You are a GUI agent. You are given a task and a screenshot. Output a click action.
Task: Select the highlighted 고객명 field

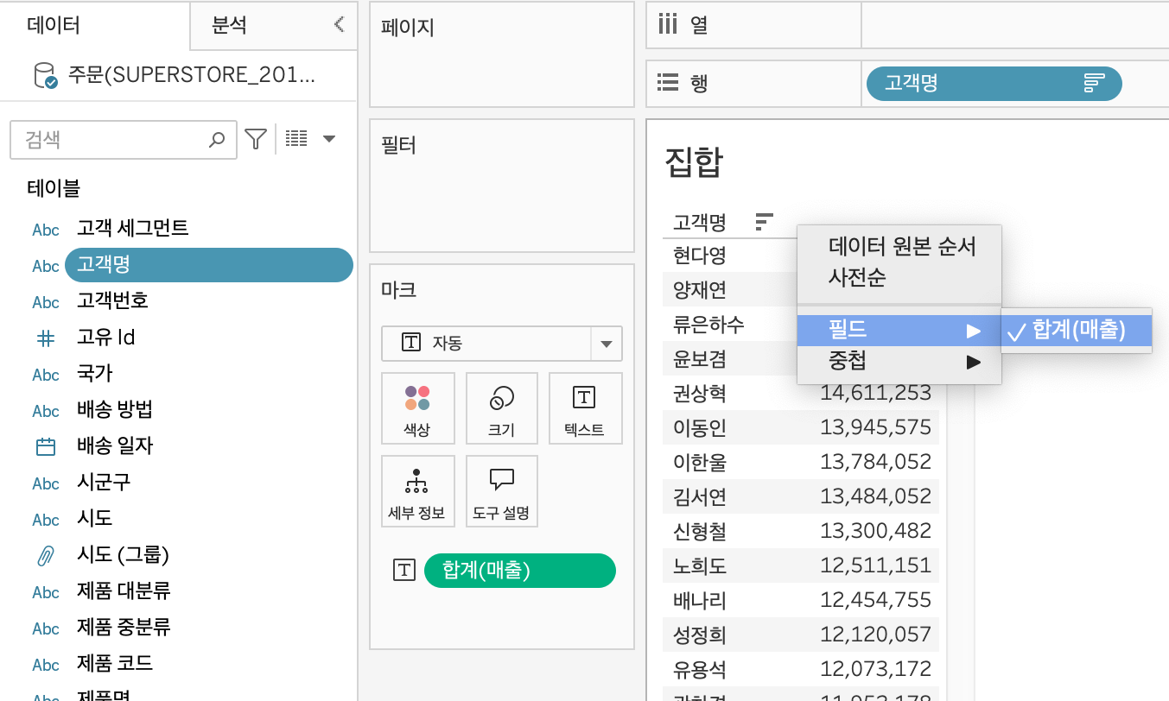[209, 265]
